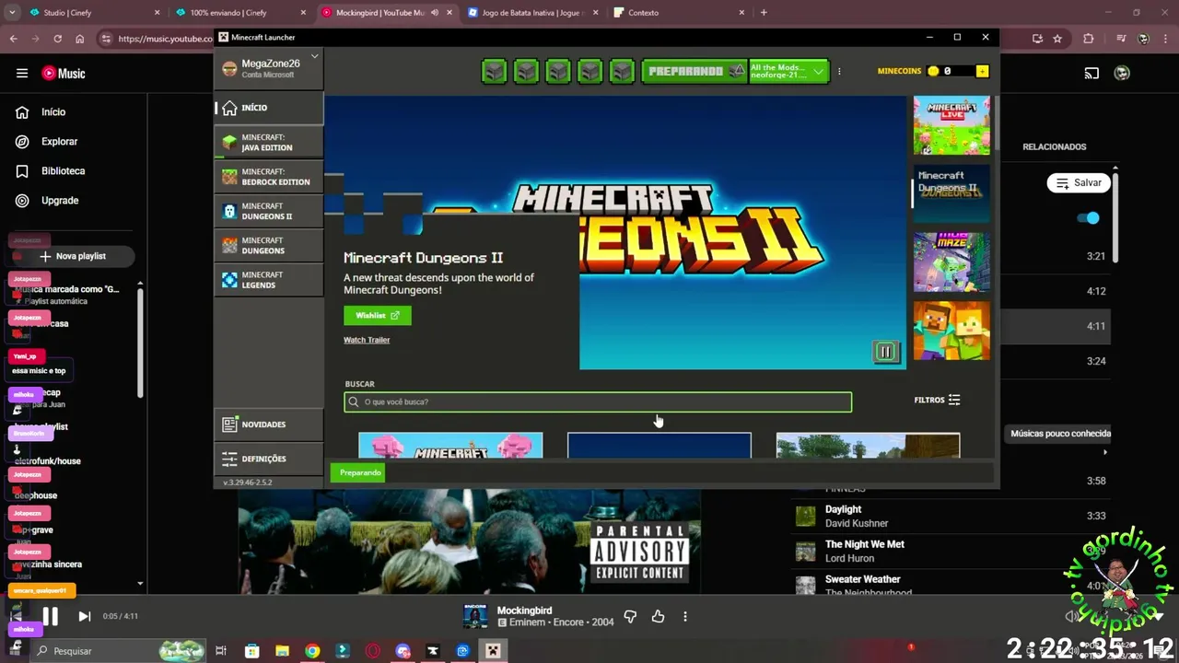Open Task View on the taskbar
The width and height of the screenshot is (1179, 663).
(x=221, y=651)
